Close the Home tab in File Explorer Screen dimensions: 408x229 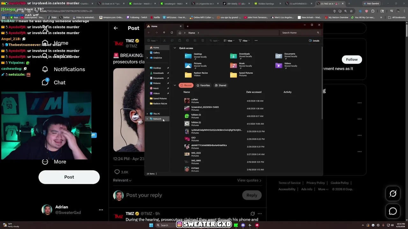(x=180, y=26)
